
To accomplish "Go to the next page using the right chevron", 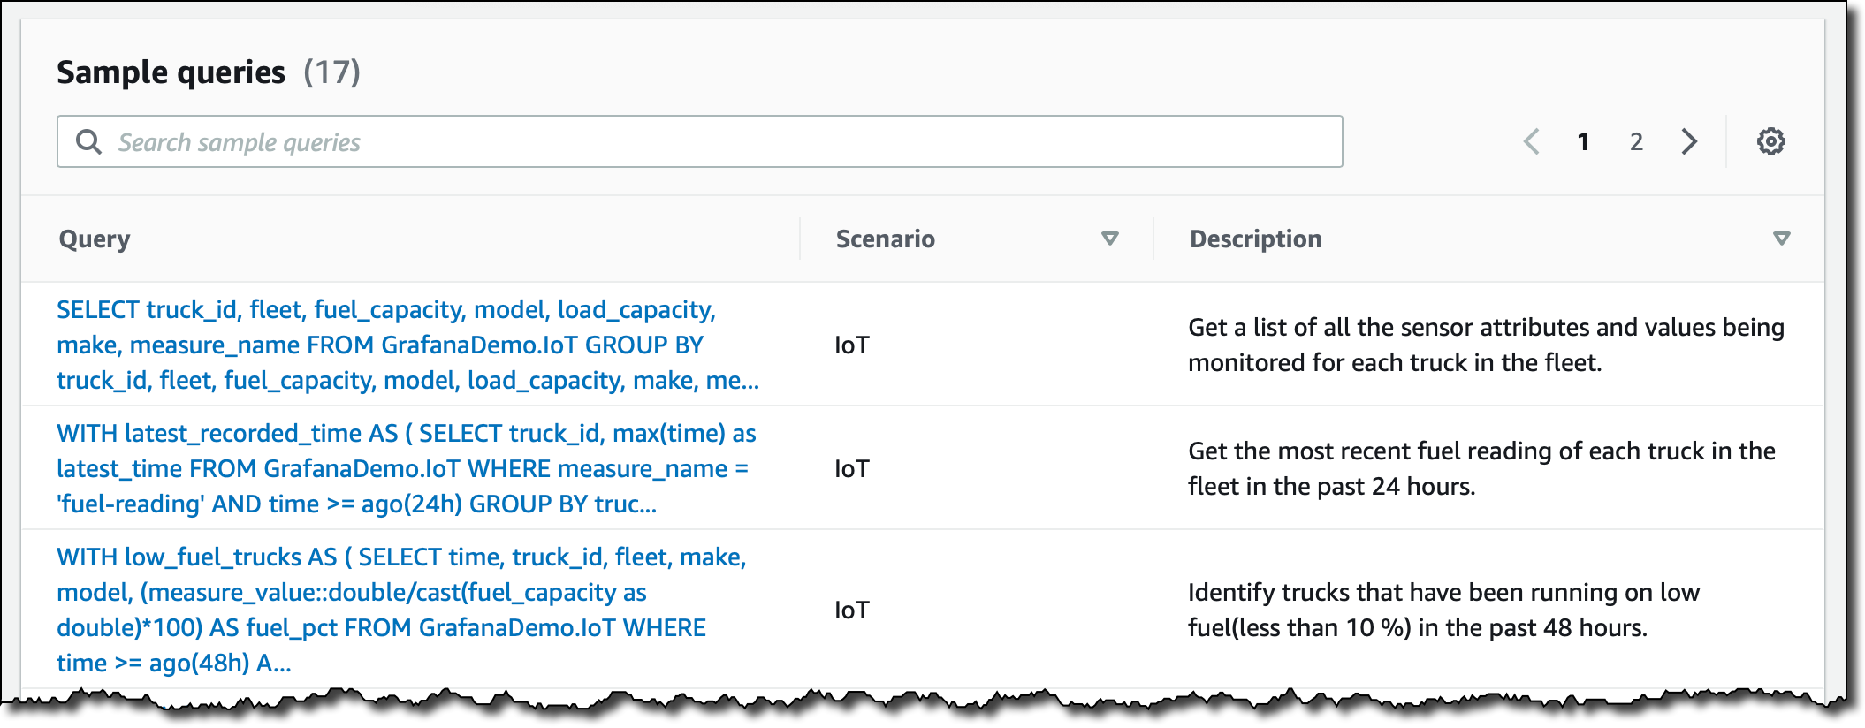I will click(x=1689, y=141).
